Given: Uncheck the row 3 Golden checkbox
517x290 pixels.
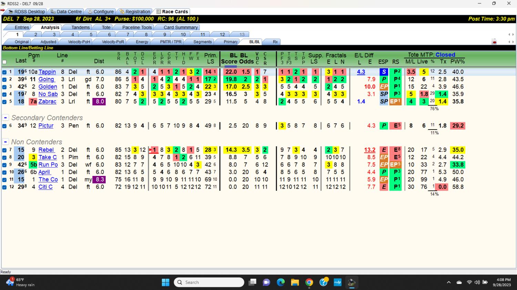Looking at the screenshot, I should [x=4, y=87].
